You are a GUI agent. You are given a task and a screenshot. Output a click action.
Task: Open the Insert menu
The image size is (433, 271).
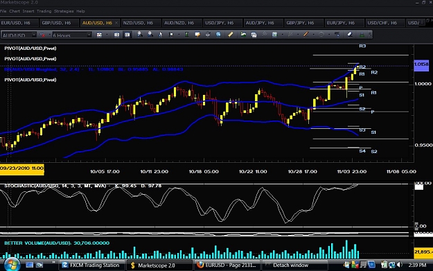coord(28,11)
